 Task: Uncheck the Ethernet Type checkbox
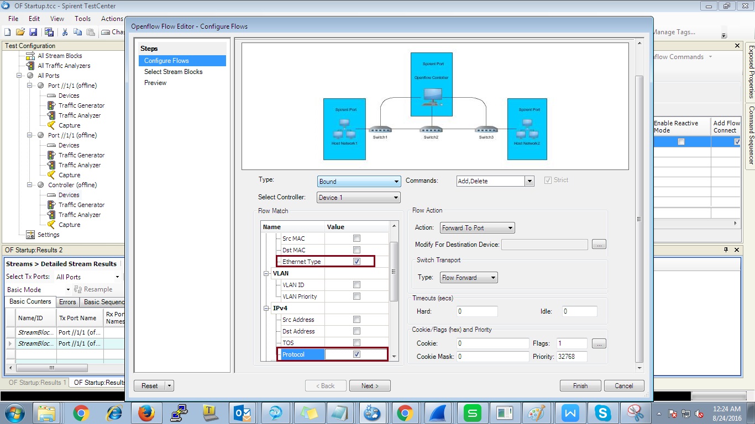click(x=356, y=262)
